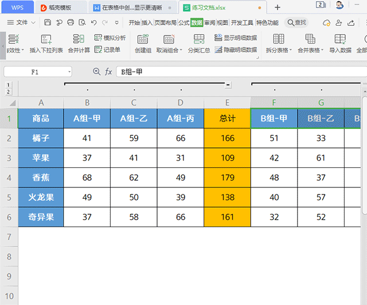
Task: Click the 分类汇总 (Subtotal) icon
Action: pyautogui.click(x=199, y=40)
